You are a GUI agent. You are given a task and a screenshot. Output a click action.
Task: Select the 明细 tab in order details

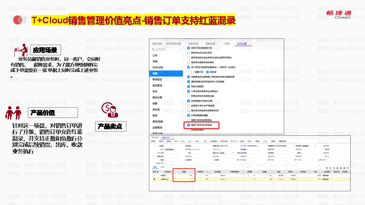tap(155, 167)
